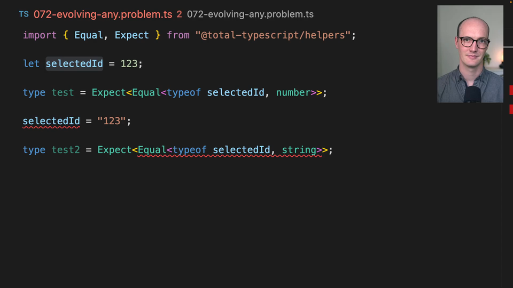Click the upper red error marker in the overview ruler
This screenshot has width=513, height=288.
511,90
